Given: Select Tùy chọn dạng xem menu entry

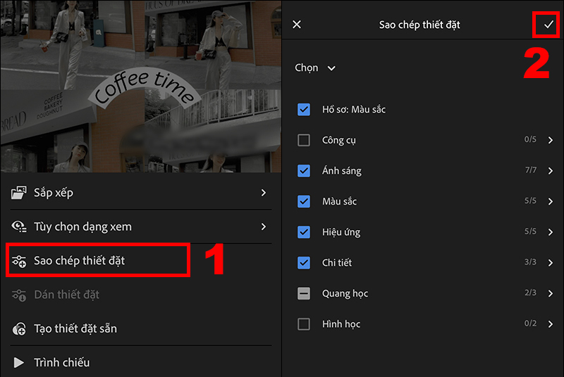Looking at the screenshot, I should pos(140,226).
